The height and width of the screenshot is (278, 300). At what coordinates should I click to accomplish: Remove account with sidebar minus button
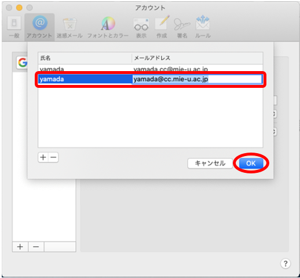[36, 247]
